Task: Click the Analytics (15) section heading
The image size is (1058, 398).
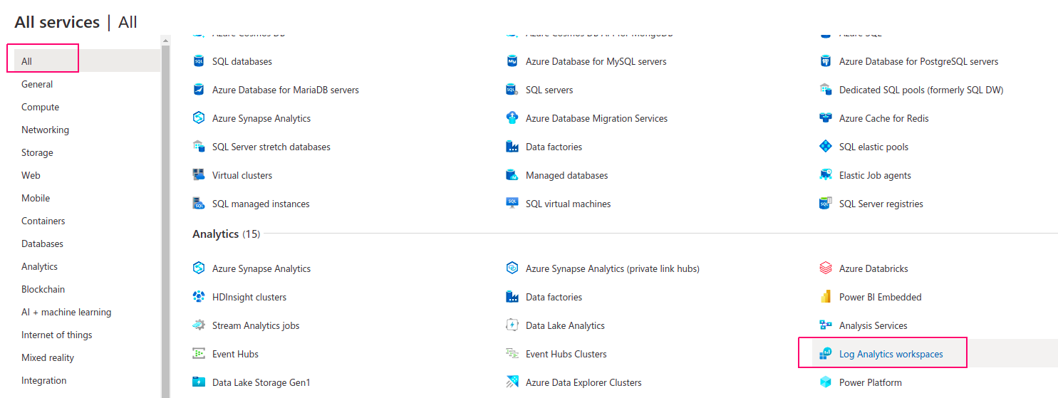Action: coord(226,234)
